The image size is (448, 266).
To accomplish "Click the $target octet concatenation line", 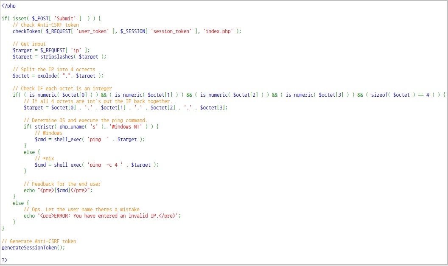I will [126, 107].
